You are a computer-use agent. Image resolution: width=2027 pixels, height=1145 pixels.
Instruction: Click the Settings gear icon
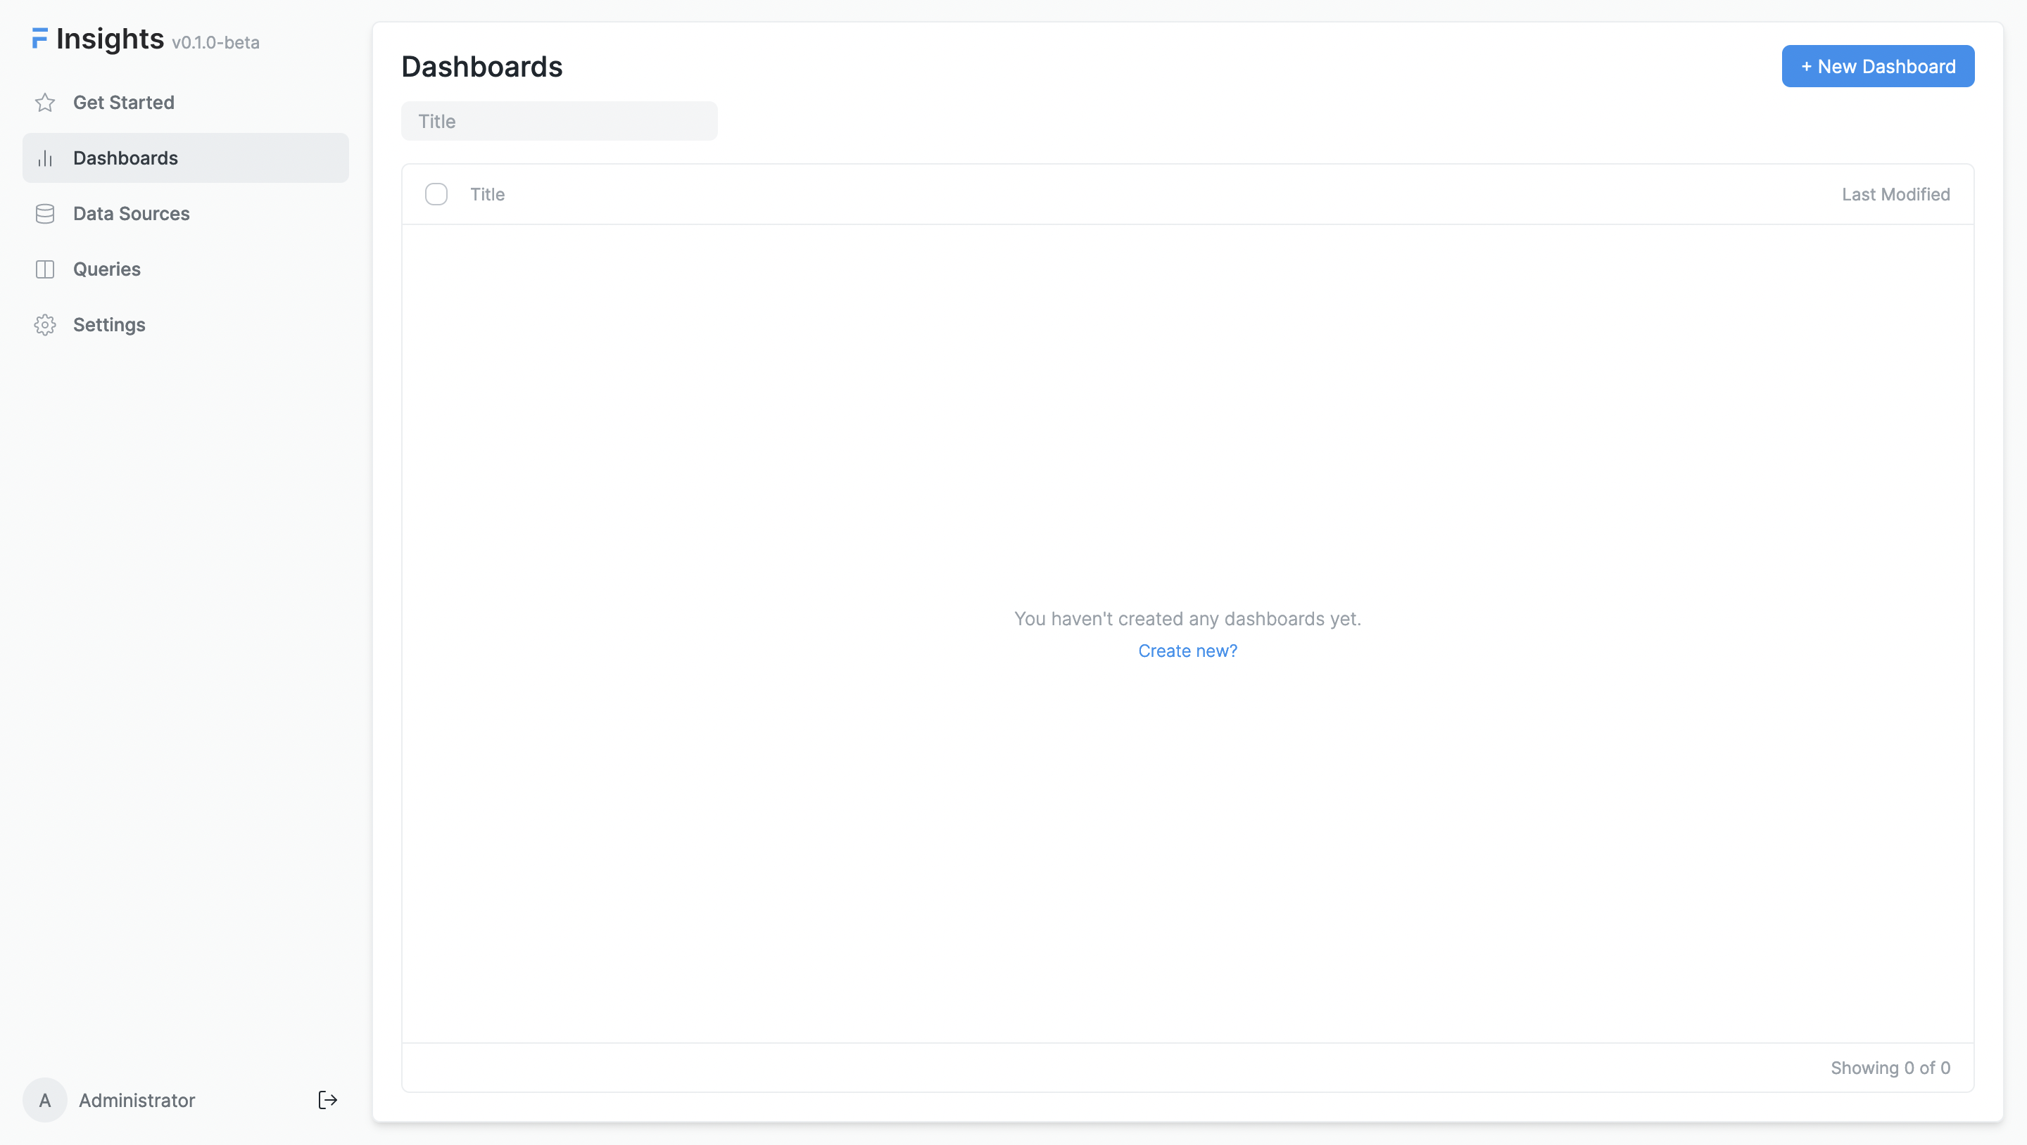[44, 323]
